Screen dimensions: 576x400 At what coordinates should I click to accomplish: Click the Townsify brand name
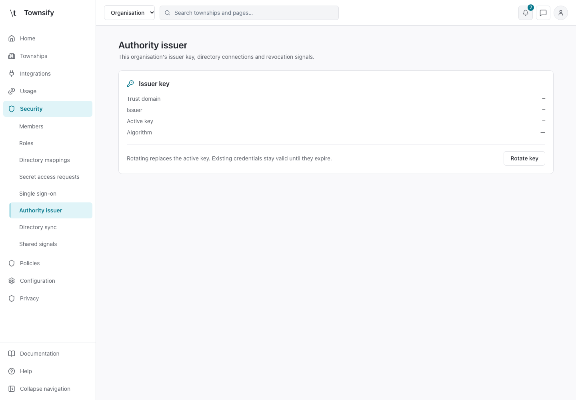click(39, 13)
